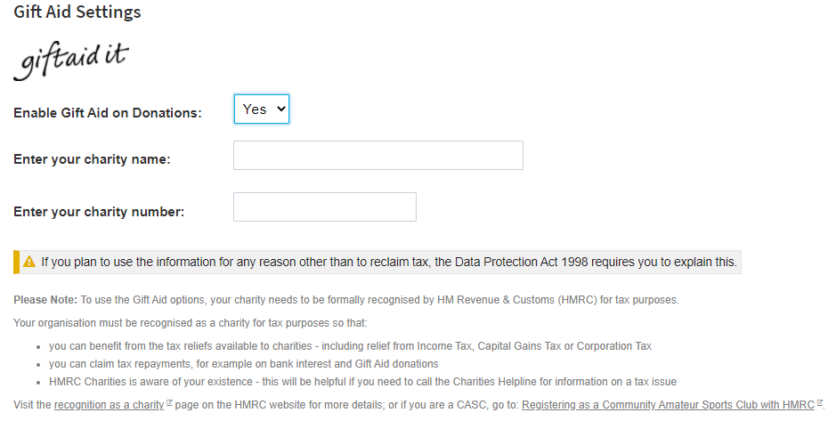Click the yellow warning triangle icon

point(29,262)
